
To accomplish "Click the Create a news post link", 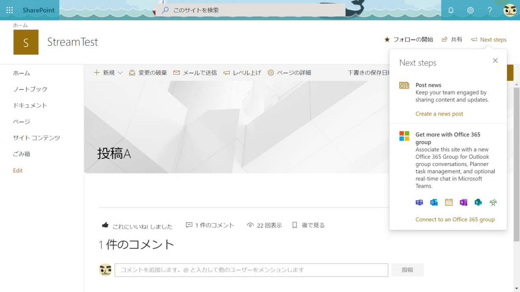I will click(439, 114).
